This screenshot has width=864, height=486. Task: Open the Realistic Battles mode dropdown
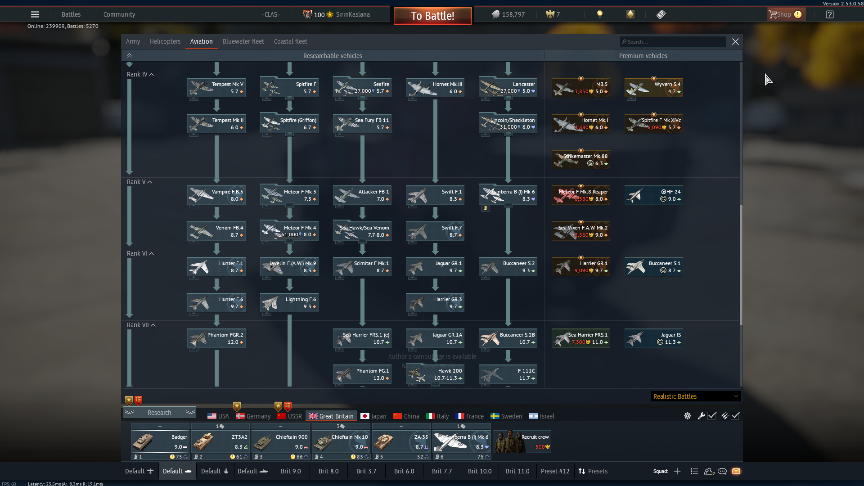click(x=695, y=396)
